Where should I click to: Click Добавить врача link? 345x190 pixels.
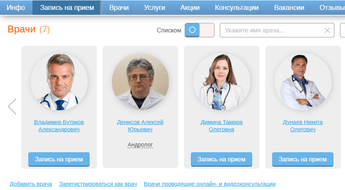click(31, 184)
